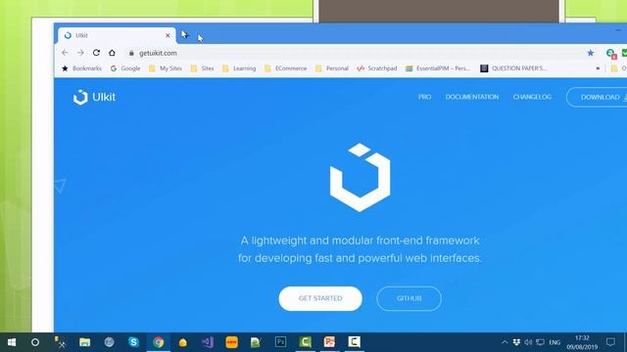Open Skype from taskbar
This screenshot has height=352, width=627.
[133, 342]
